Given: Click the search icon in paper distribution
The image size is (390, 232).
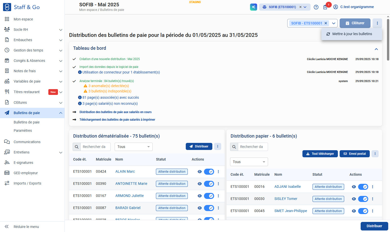Looking at the screenshot, I should pos(234,147).
